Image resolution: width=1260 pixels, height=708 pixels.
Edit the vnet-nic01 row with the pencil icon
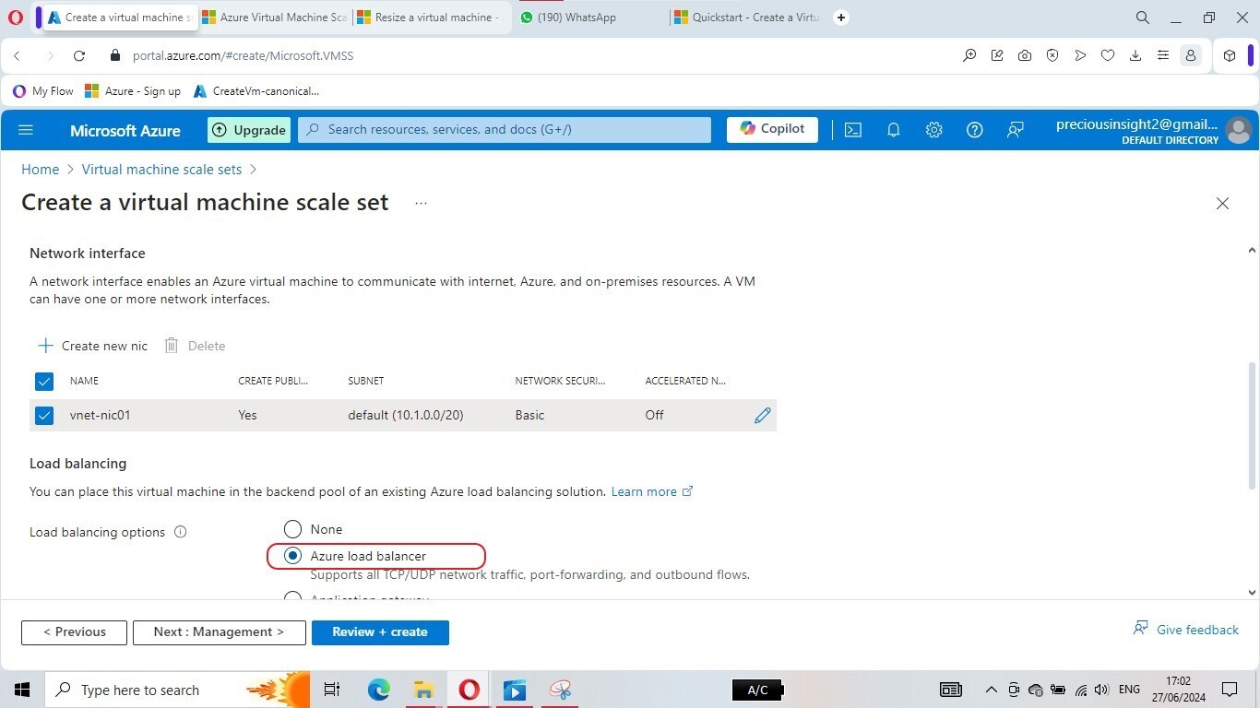pyautogui.click(x=763, y=415)
